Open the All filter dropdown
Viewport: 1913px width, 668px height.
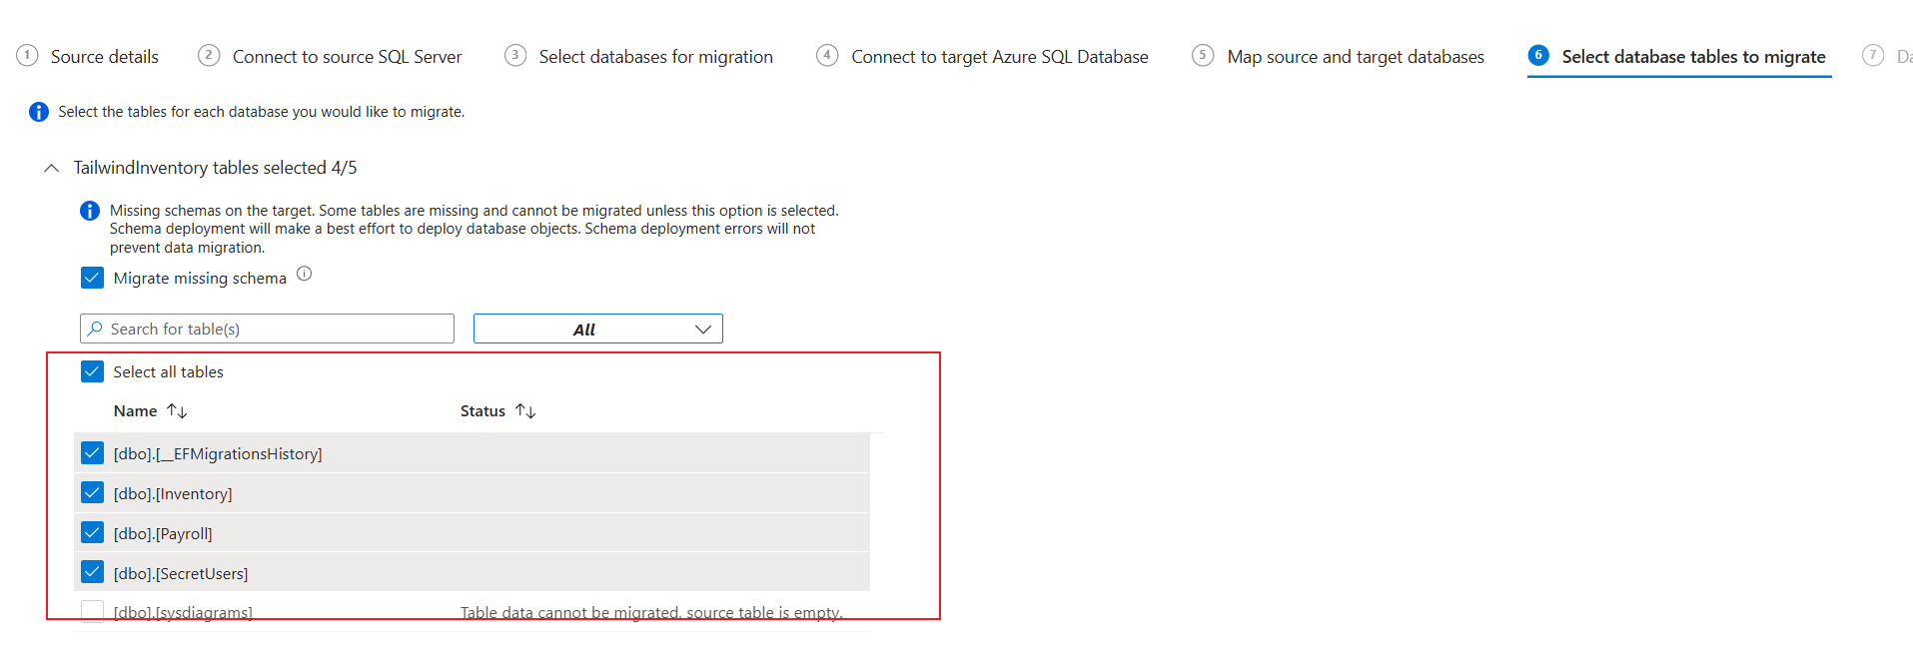tap(597, 329)
